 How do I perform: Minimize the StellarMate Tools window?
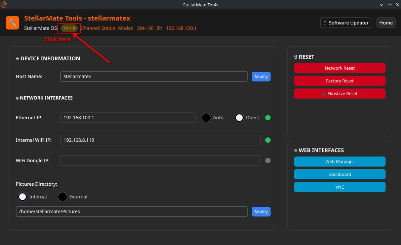[x=381, y=5]
